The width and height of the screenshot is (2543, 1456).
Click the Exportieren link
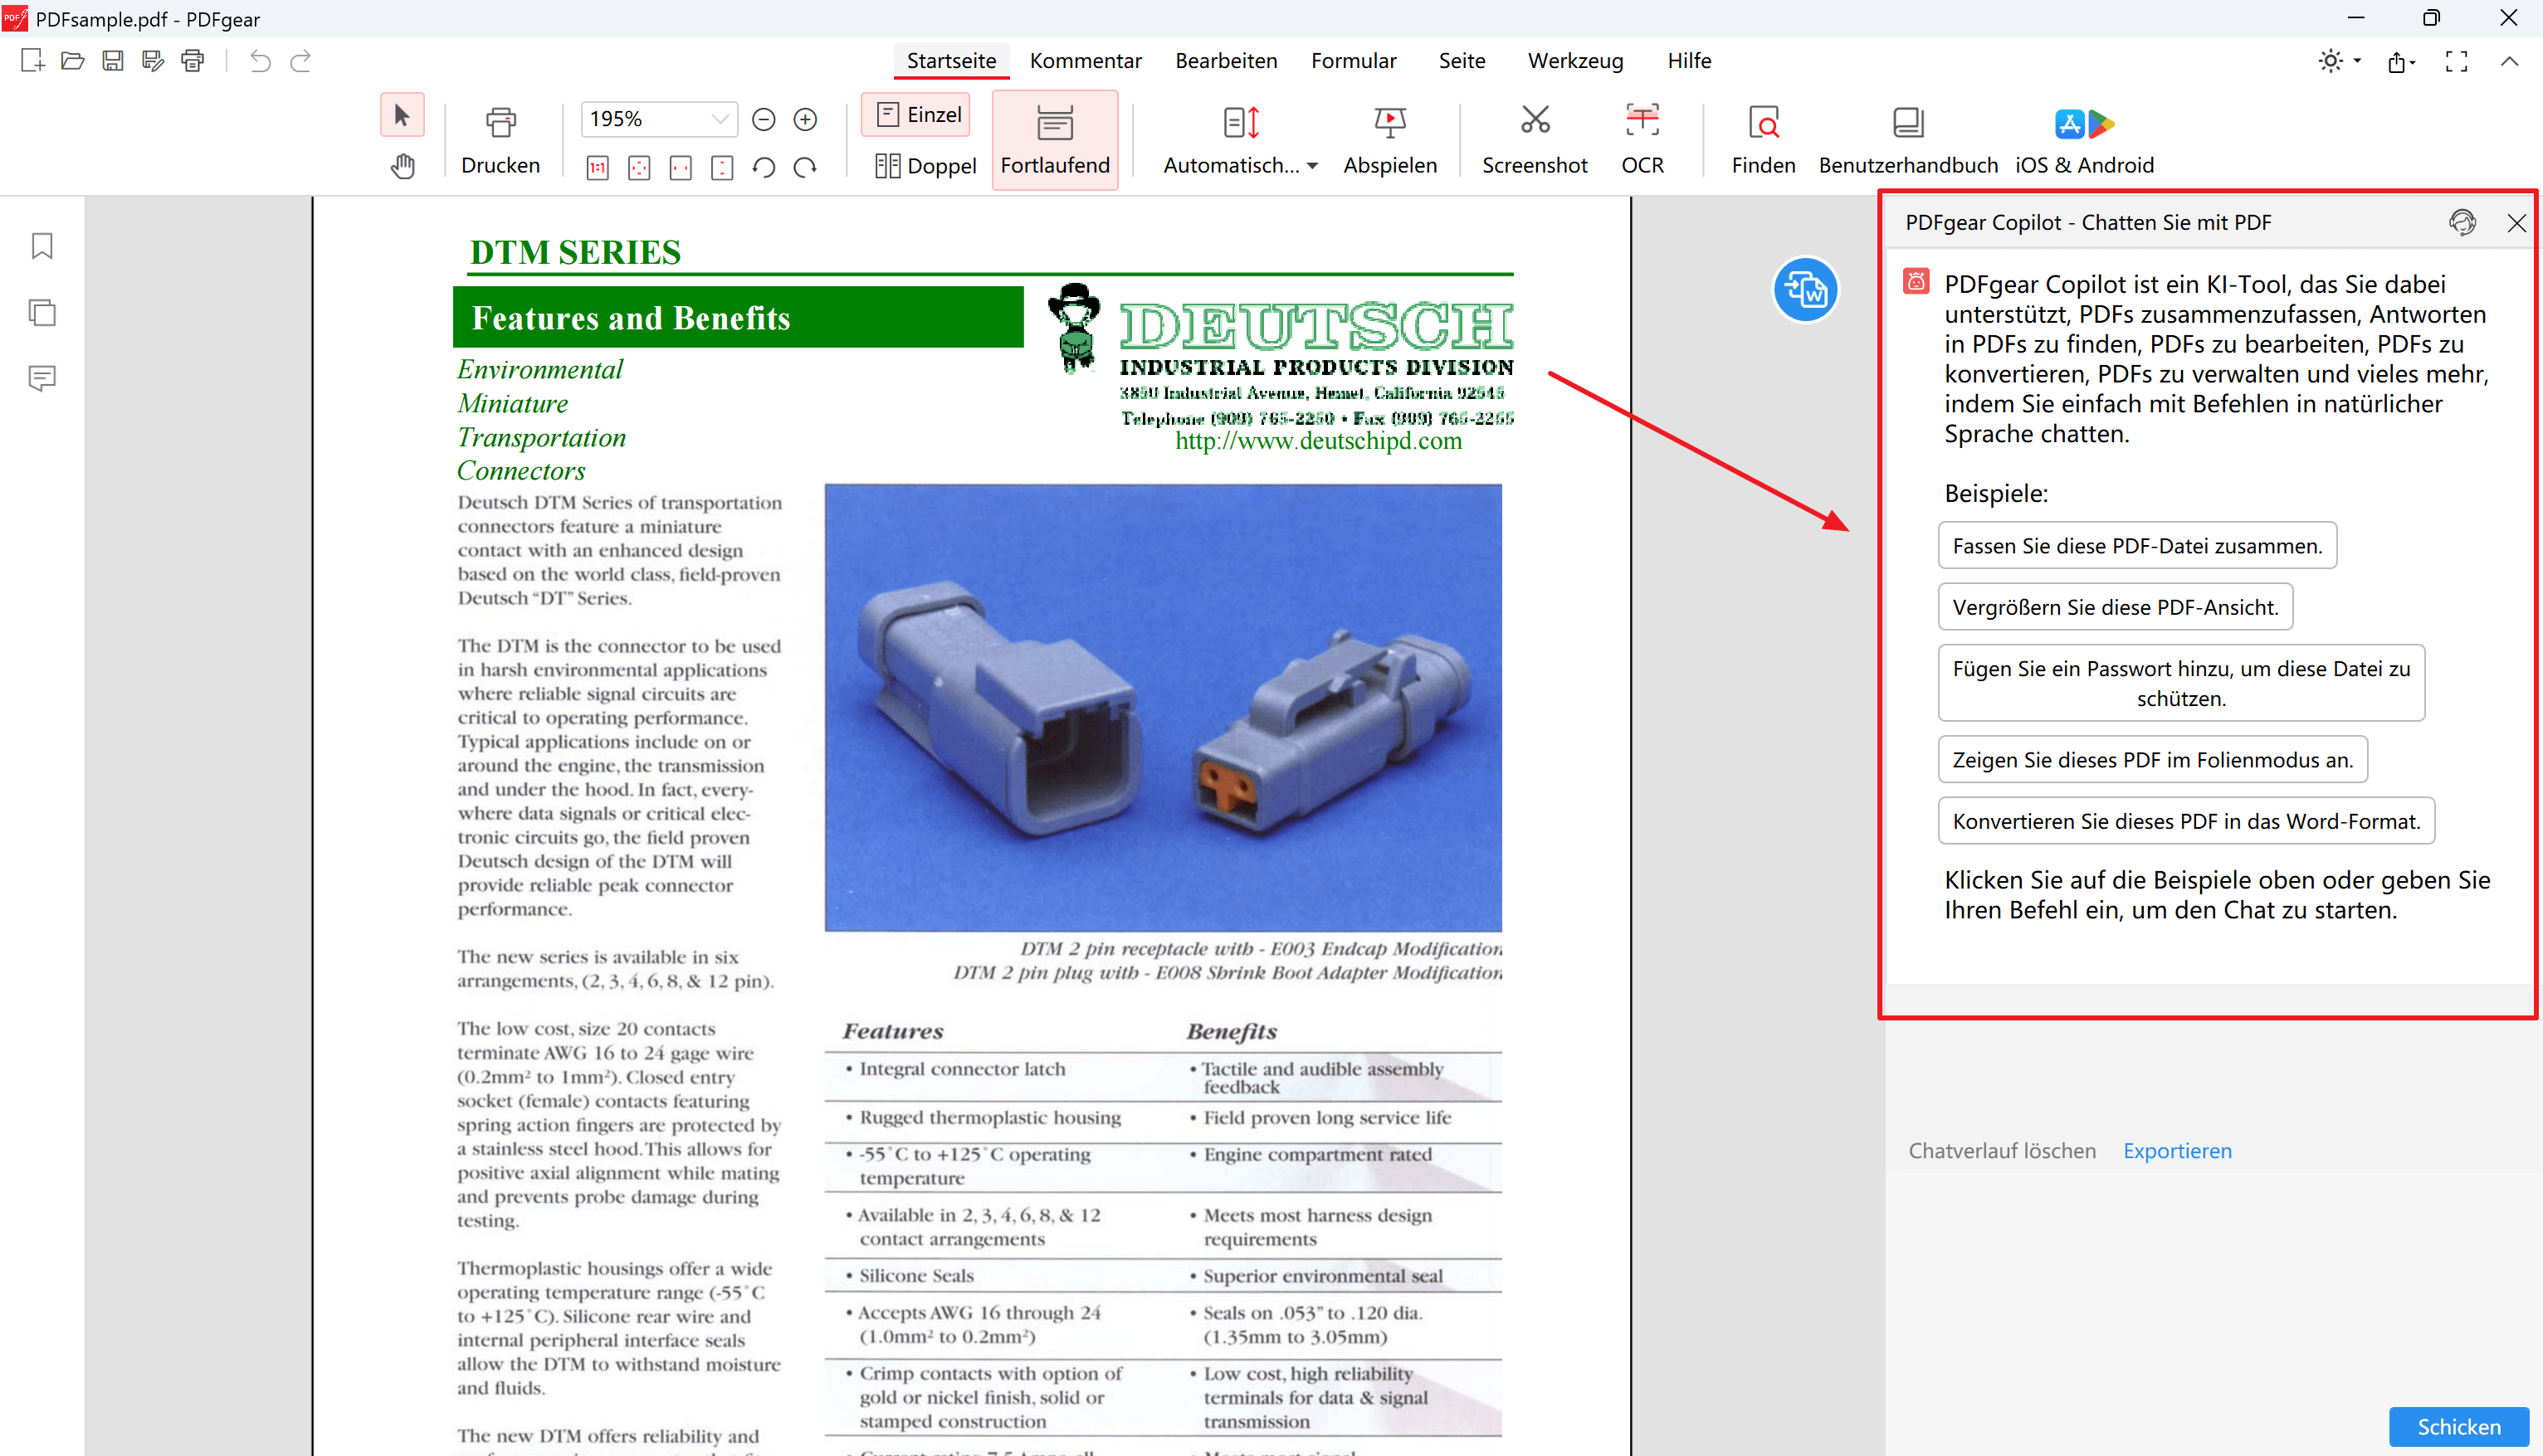(2177, 1150)
